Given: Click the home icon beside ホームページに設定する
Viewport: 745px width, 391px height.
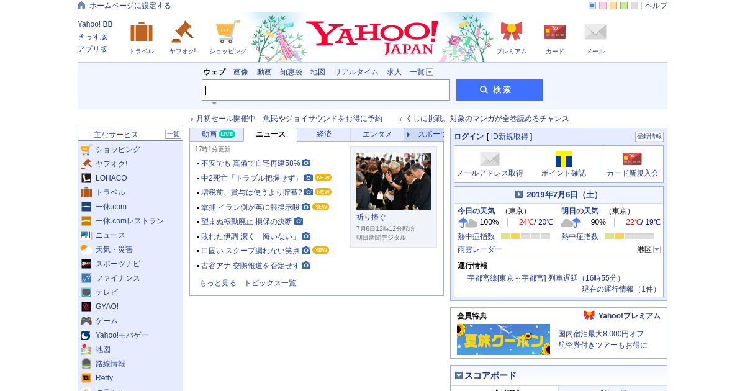Looking at the screenshot, I should (x=81, y=5).
